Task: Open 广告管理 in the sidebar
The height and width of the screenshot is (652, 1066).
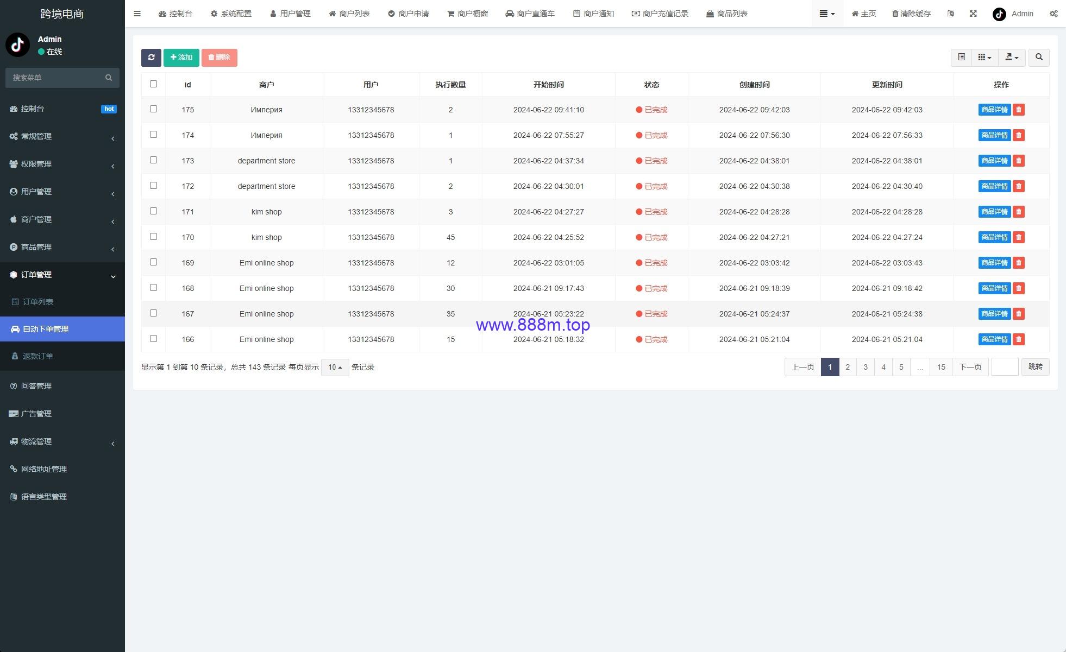Action: [62, 414]
